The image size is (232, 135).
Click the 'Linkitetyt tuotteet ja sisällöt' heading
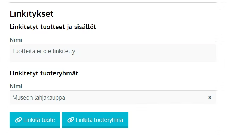53,27
